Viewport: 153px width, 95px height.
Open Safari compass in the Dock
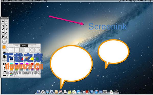click(48, 92)
